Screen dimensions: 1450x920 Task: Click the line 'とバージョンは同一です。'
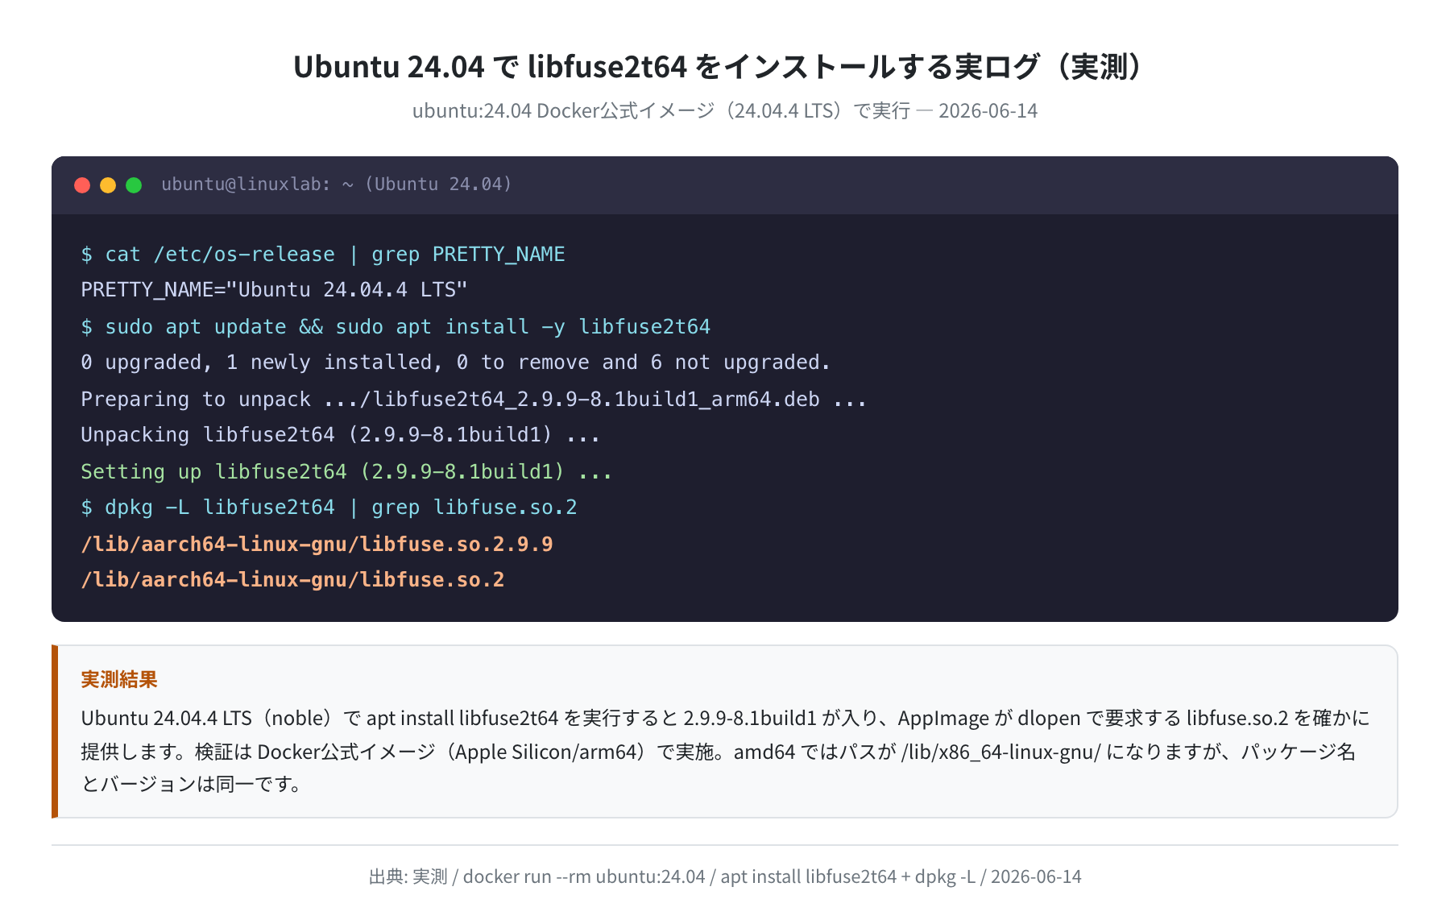193,784
